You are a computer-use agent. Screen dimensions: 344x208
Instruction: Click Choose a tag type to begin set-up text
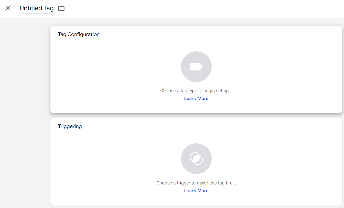(196, 90)
